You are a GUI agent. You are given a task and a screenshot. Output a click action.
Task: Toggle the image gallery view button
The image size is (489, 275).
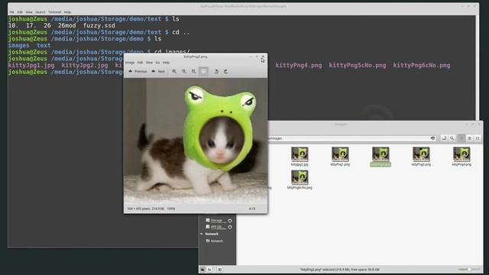point(203,71)
